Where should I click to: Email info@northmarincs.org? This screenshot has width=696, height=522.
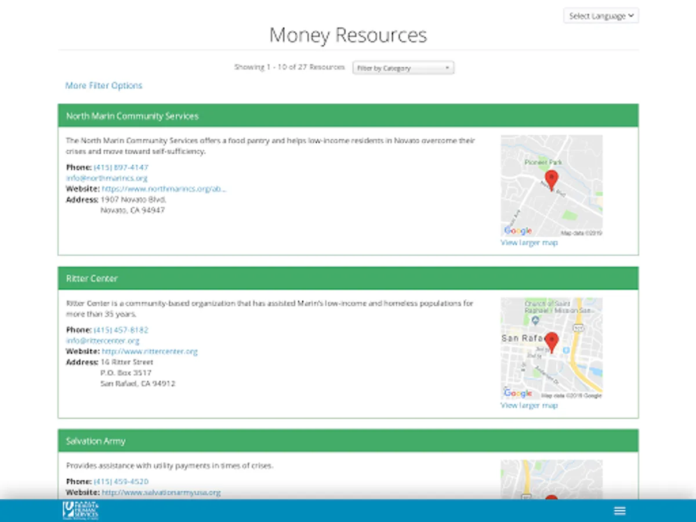[x=107, y=178]
